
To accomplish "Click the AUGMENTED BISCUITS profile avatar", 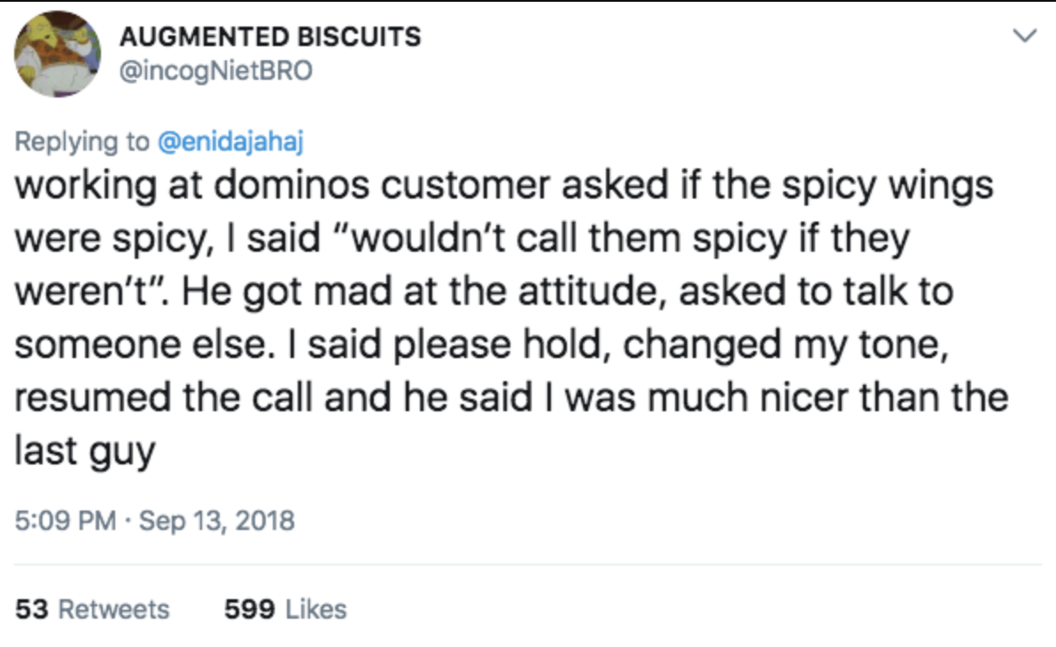I will pyautogui.click(x=57, y=54).
